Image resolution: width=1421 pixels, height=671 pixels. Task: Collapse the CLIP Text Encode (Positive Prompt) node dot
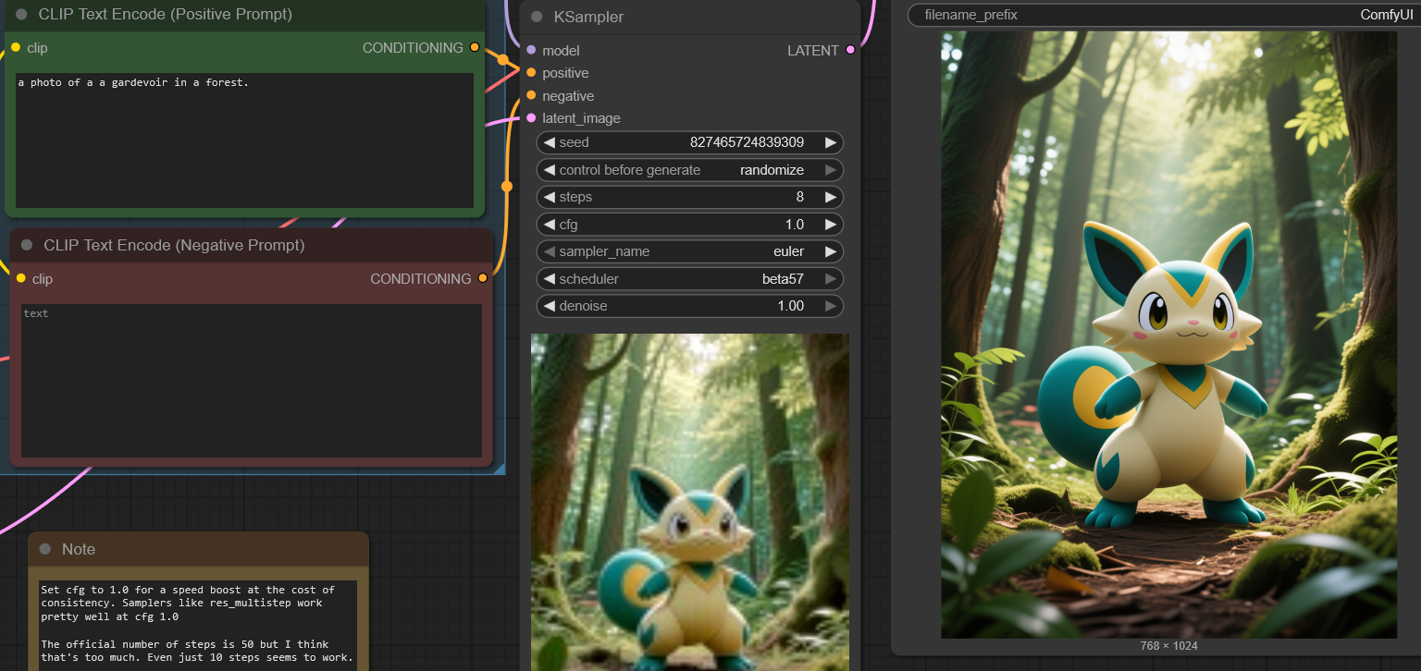(x=22, y=14)
